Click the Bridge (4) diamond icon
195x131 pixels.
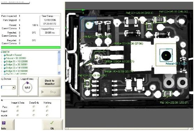(5, 71)
